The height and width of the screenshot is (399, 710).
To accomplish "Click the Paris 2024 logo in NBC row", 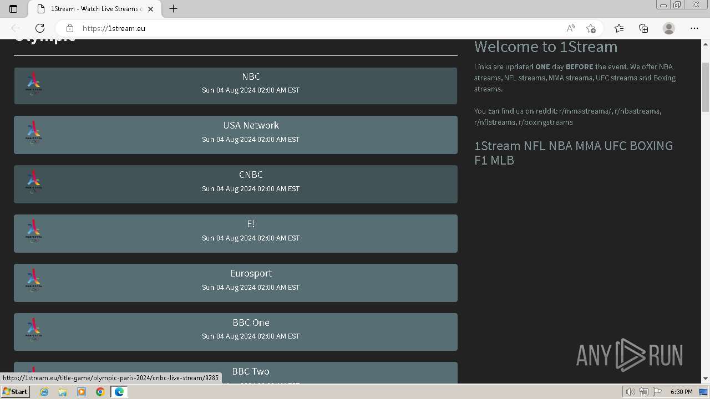I will (x=33, y=84).
